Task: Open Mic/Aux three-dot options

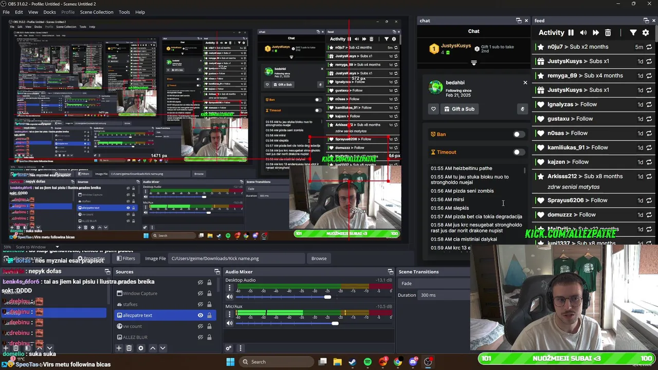Action: [x=230, y=314]
